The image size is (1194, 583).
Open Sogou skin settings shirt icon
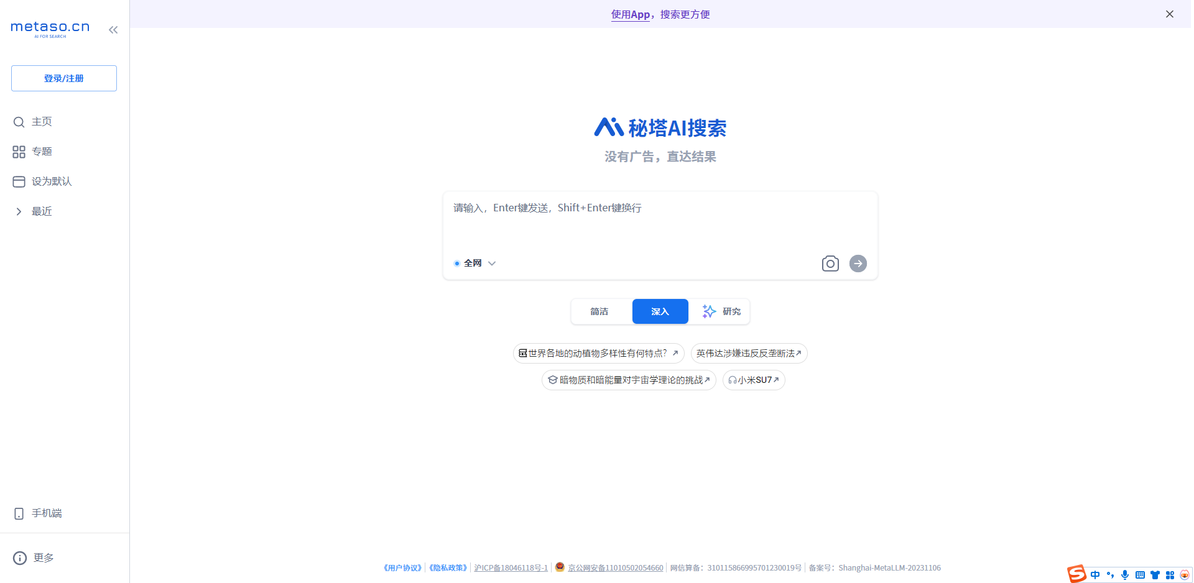tap(1155, 575)
